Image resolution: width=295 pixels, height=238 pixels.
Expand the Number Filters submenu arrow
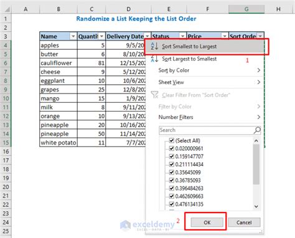258,117
